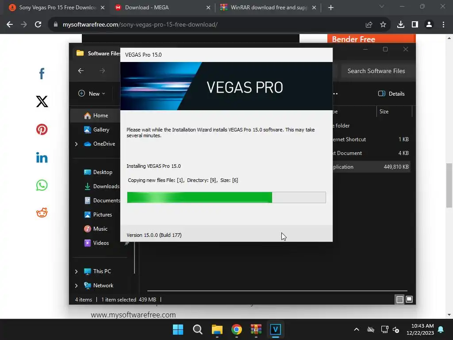Screen dimensions: 453x340
Task: Go back in Chrome browser
Action: (x=10, y=25)
